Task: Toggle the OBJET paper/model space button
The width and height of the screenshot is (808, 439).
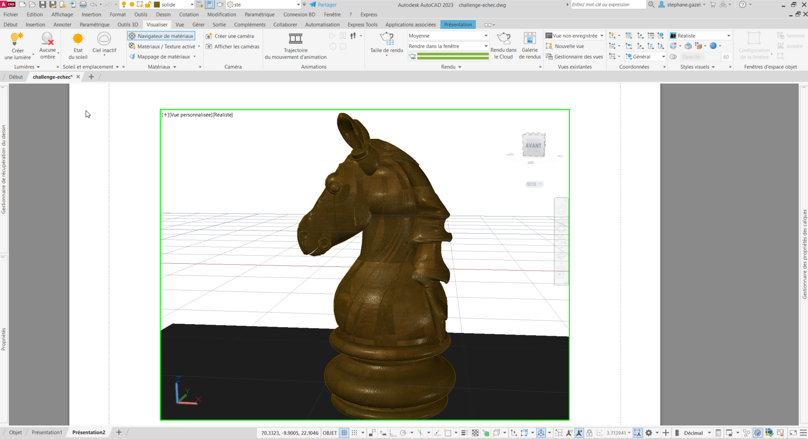Action: click(x=330, y=433)
